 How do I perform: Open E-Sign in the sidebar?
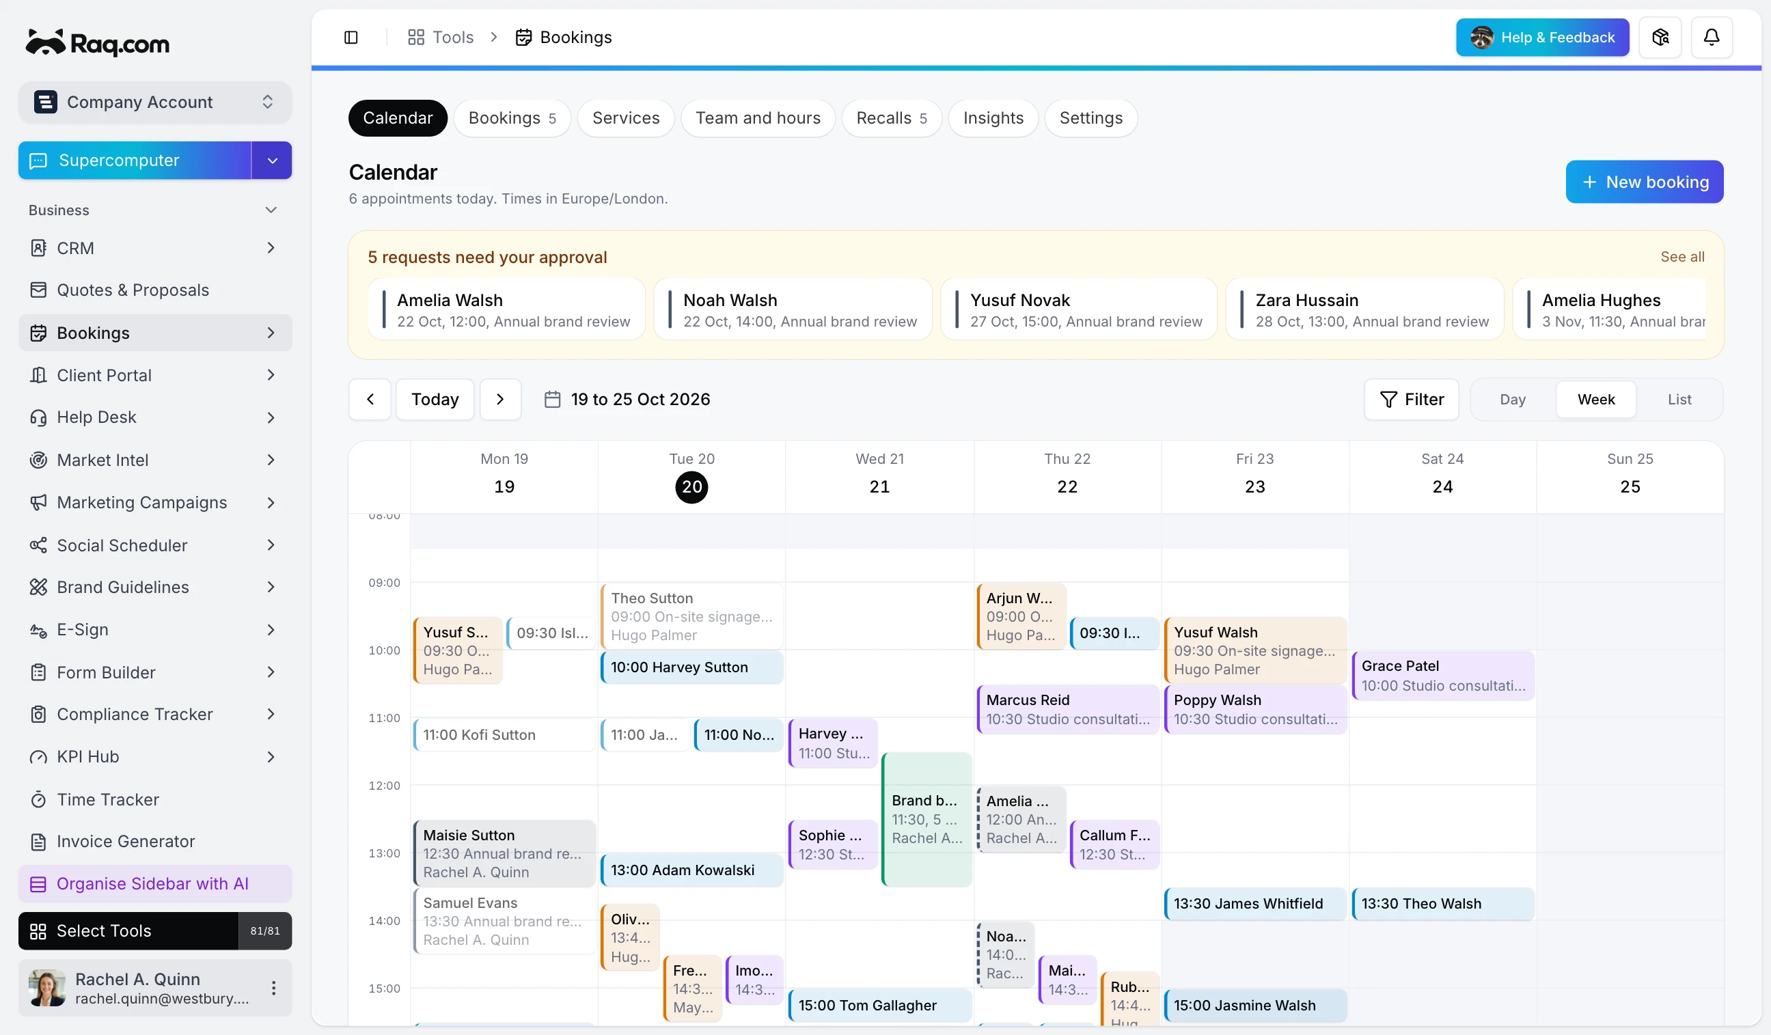point(154,630)
